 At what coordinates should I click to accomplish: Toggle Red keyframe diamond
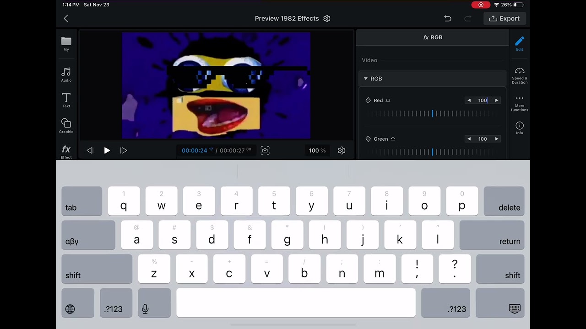coord(368,101)
